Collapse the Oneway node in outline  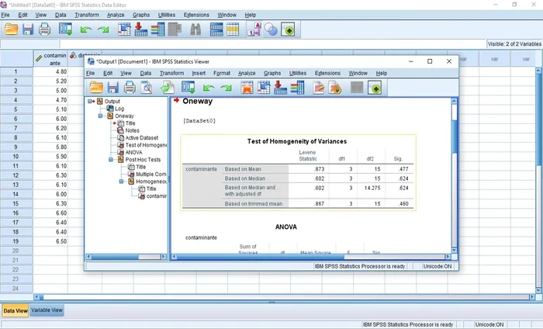(x=101, y=116)
